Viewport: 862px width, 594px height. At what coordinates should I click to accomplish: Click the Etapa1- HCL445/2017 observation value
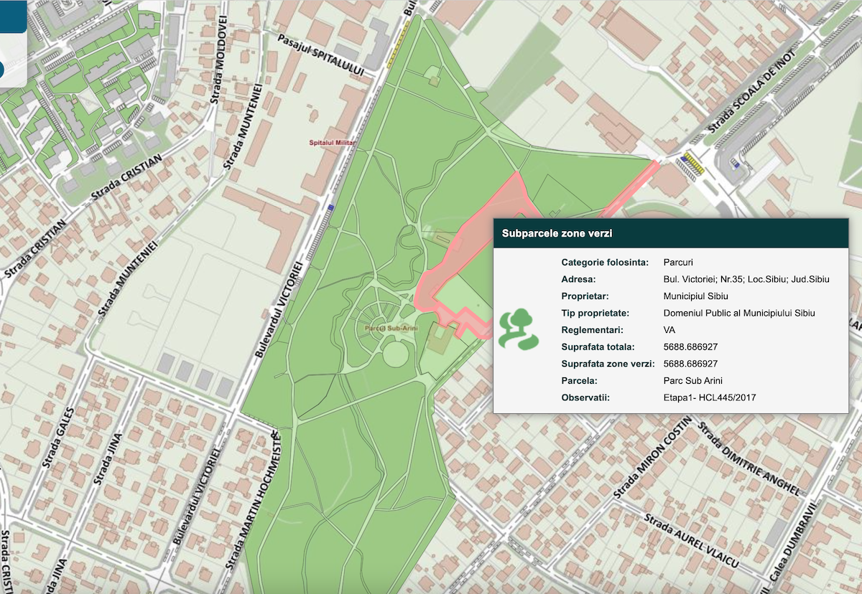tap(710, 397)
